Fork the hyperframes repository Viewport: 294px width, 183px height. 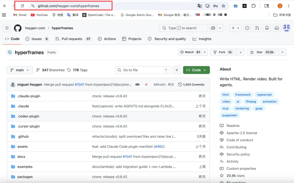point(223,52)
